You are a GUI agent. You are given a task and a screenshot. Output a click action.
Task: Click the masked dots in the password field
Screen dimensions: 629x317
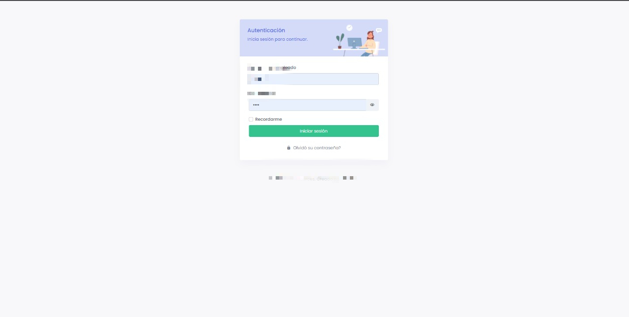[256, 105]
